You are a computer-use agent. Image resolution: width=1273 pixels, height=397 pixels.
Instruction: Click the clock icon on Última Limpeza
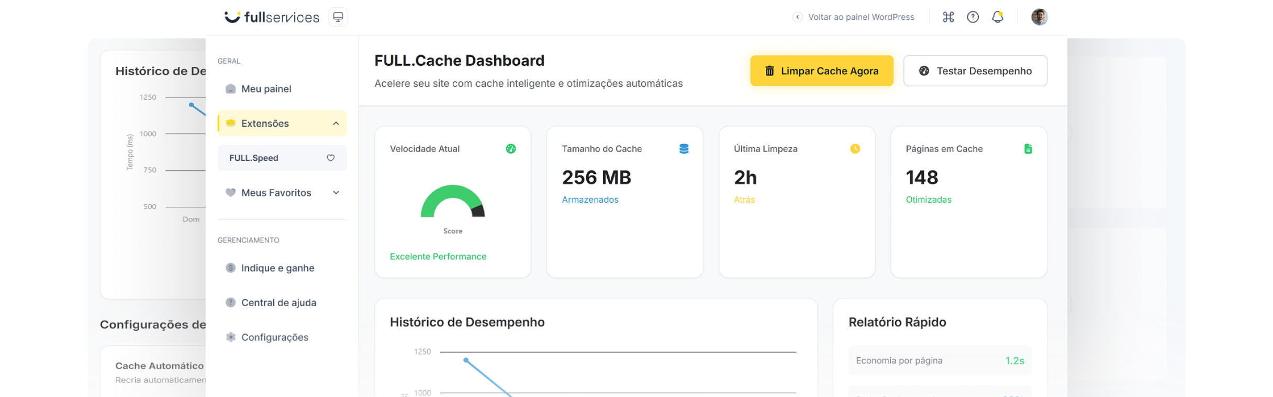click(x=855, y=149)
